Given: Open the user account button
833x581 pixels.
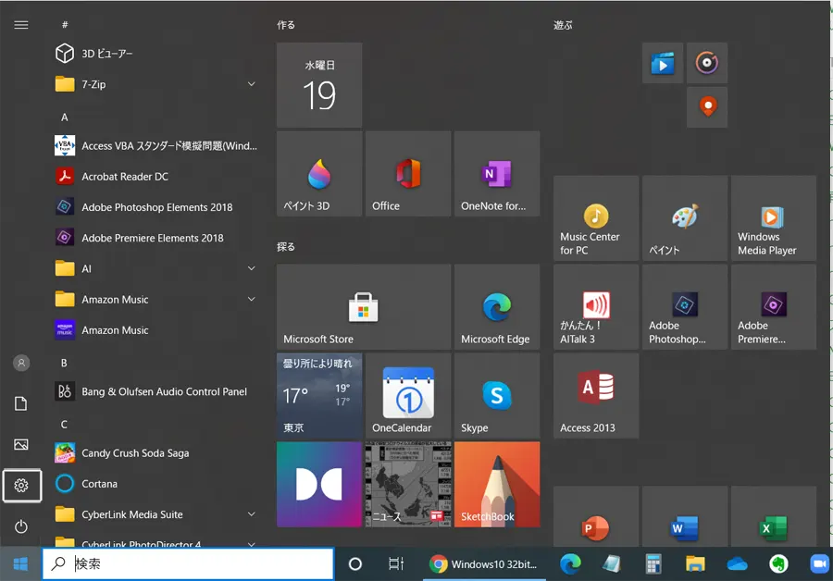Looking at the screenshot, I should [x=21, y=364].
